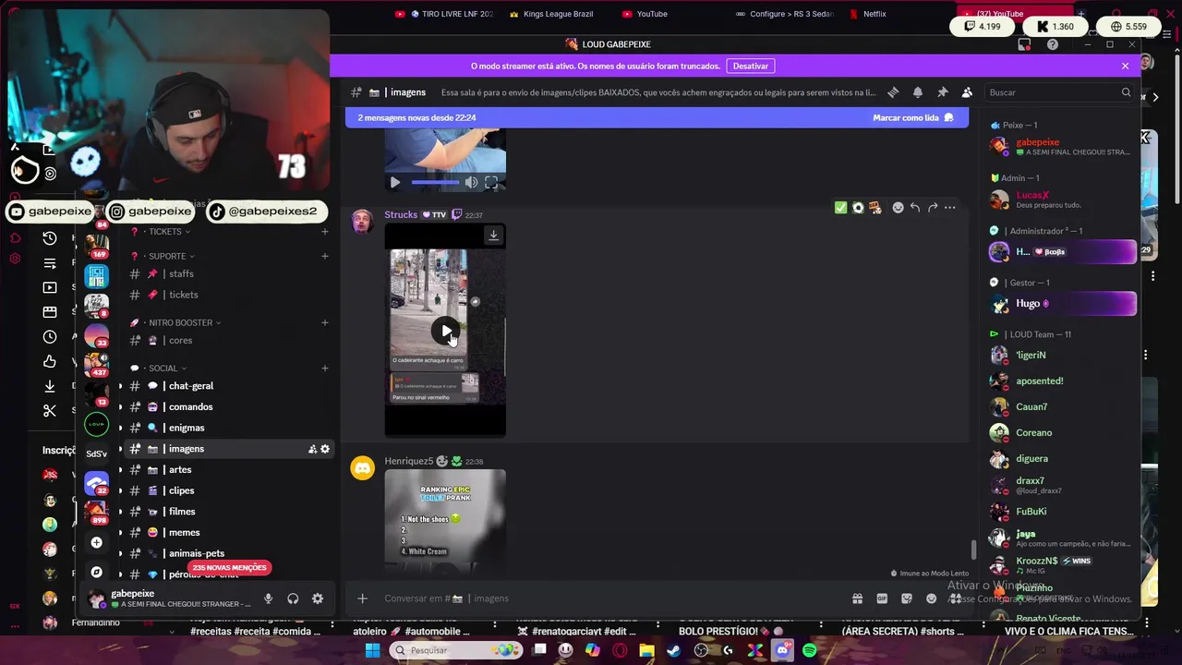Open user settings gear
This screenshot has width=1182, height=665.
[318, 598]
